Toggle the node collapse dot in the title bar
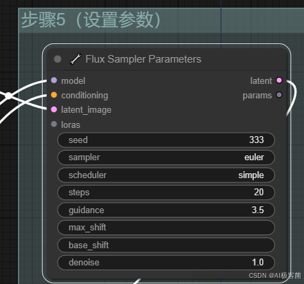The height and width of the screenshot is (284, 304). [x=58, y=59]
